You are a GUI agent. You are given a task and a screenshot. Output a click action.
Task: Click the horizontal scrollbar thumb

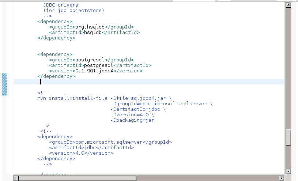pyautogui.click(x=78, y=178)
